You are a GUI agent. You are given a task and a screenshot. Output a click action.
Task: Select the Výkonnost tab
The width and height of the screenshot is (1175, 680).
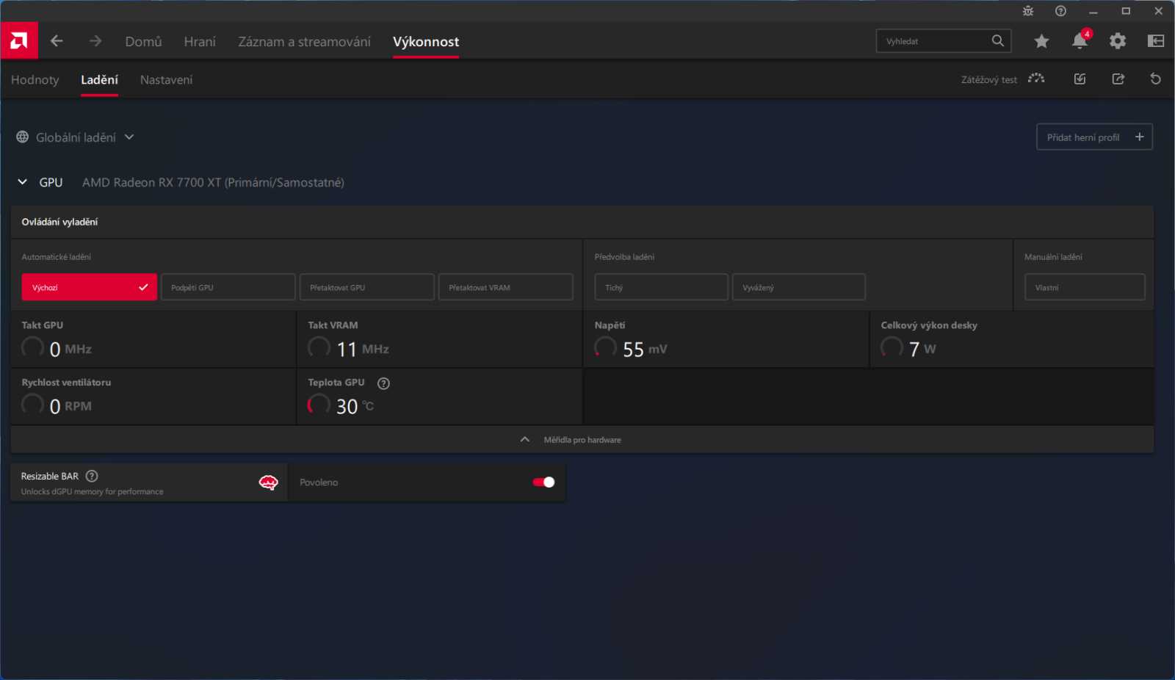click(426, 42)
